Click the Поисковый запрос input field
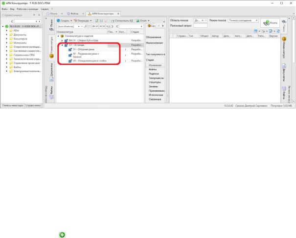 pos(201,25)
